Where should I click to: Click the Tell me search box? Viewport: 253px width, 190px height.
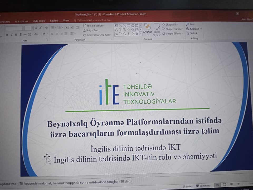coord(93,20)
